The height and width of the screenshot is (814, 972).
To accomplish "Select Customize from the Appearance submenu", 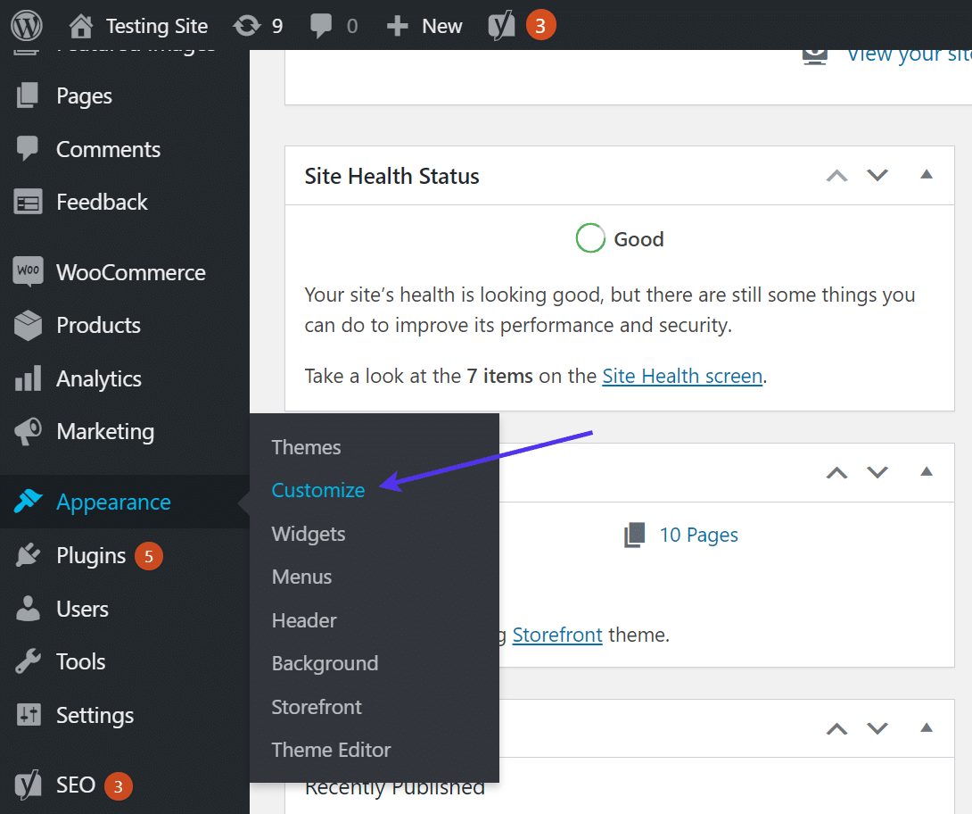I will tap(318, 490).
